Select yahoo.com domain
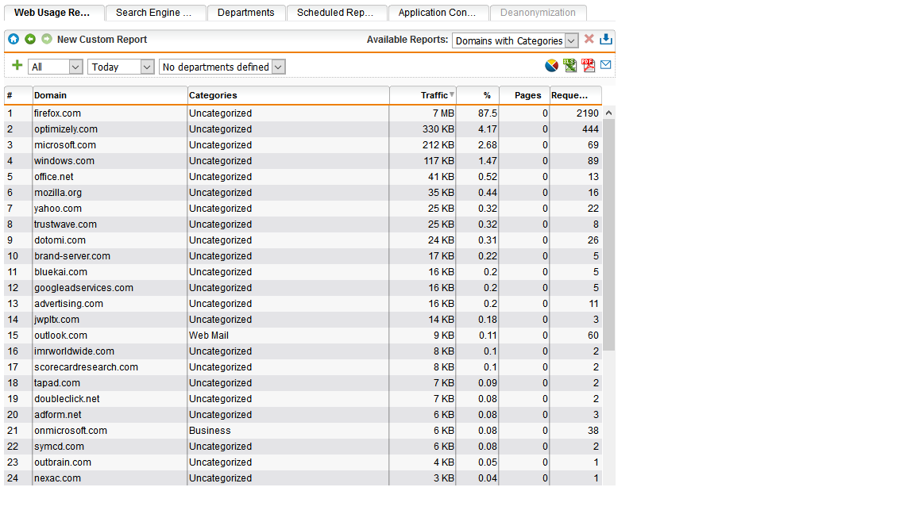This screenshot has height=514, width=915. coord(58,209)
